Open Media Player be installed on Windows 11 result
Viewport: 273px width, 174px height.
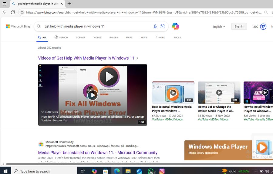(x=98, y=153)
